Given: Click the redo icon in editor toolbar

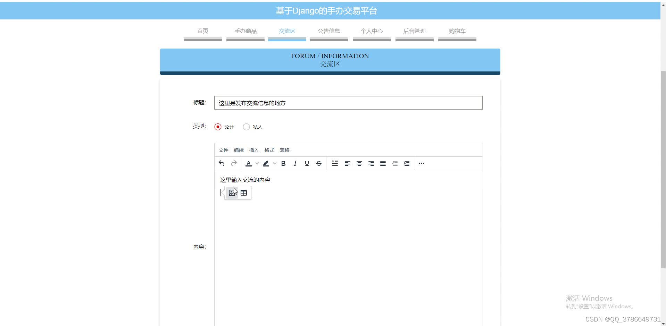Looking at the screenshot, I should coord(234,163).
